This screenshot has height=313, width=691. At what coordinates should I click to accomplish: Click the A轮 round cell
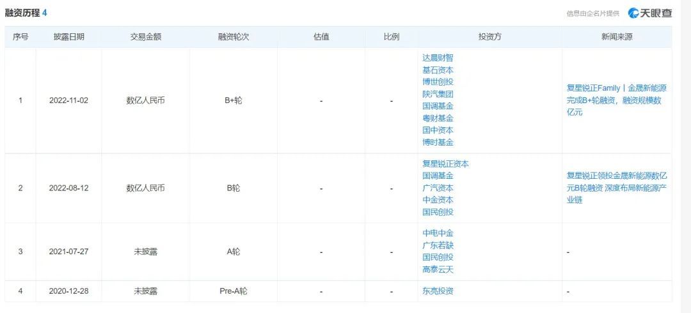pos(234,252)
